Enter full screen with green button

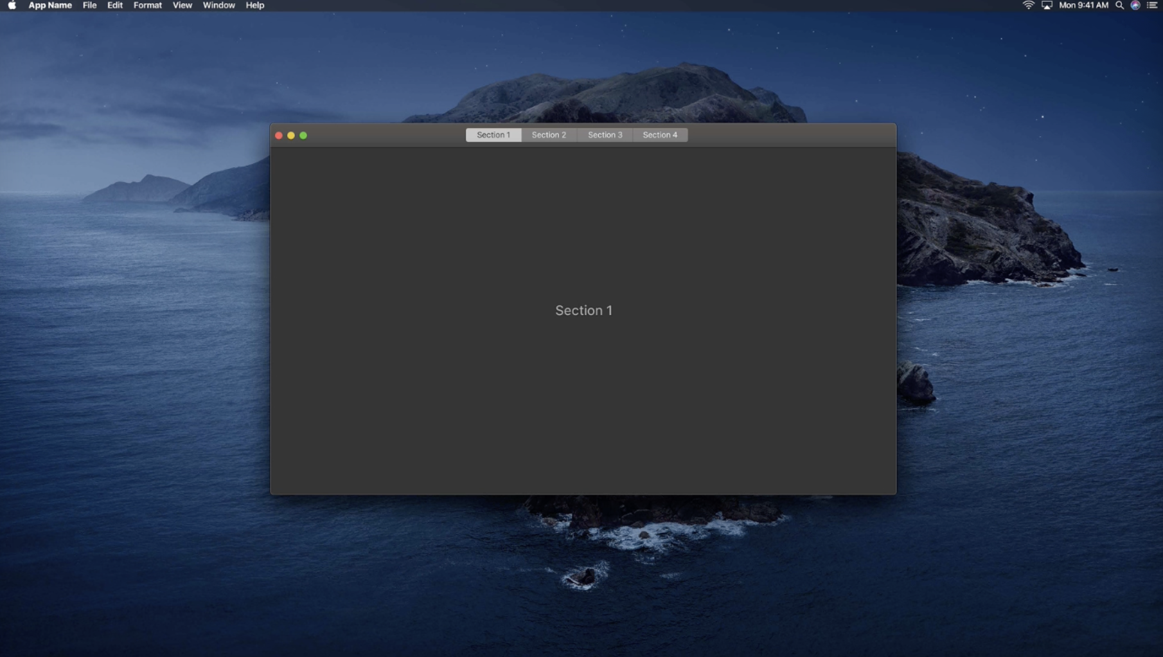pos(303,136)
